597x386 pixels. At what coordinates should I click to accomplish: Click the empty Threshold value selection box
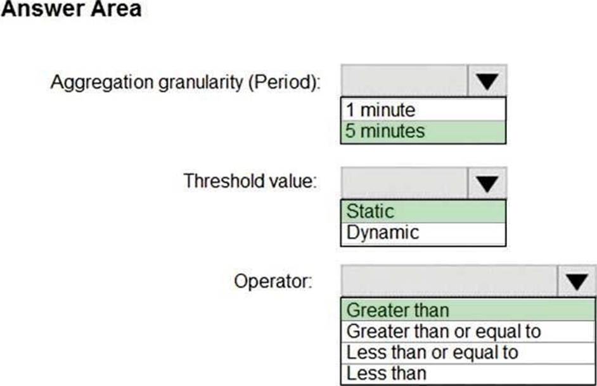tap(404, 184)
